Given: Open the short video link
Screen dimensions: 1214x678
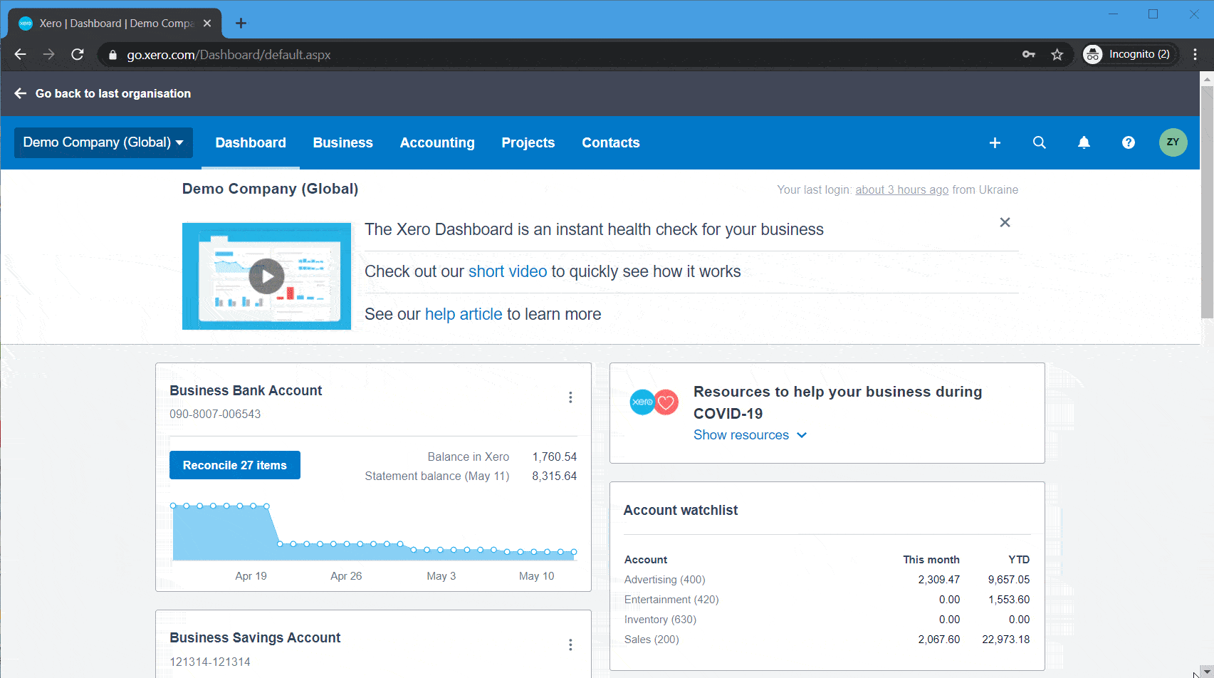Looking at the screenshot, I should [x=507, y=271].
